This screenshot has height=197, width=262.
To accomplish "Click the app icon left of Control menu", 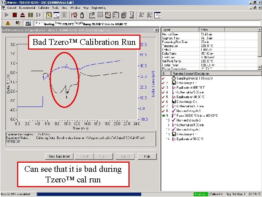I will coord(3,8).
